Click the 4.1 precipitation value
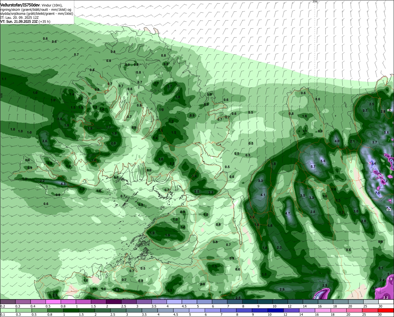The width and height of the screenshot is (394, 317). (x=263, y=195)
